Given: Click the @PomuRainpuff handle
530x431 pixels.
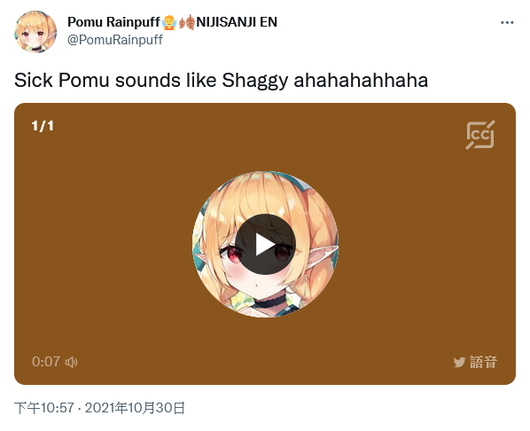Looking at the screenshot, I should (x=115, y=40).
